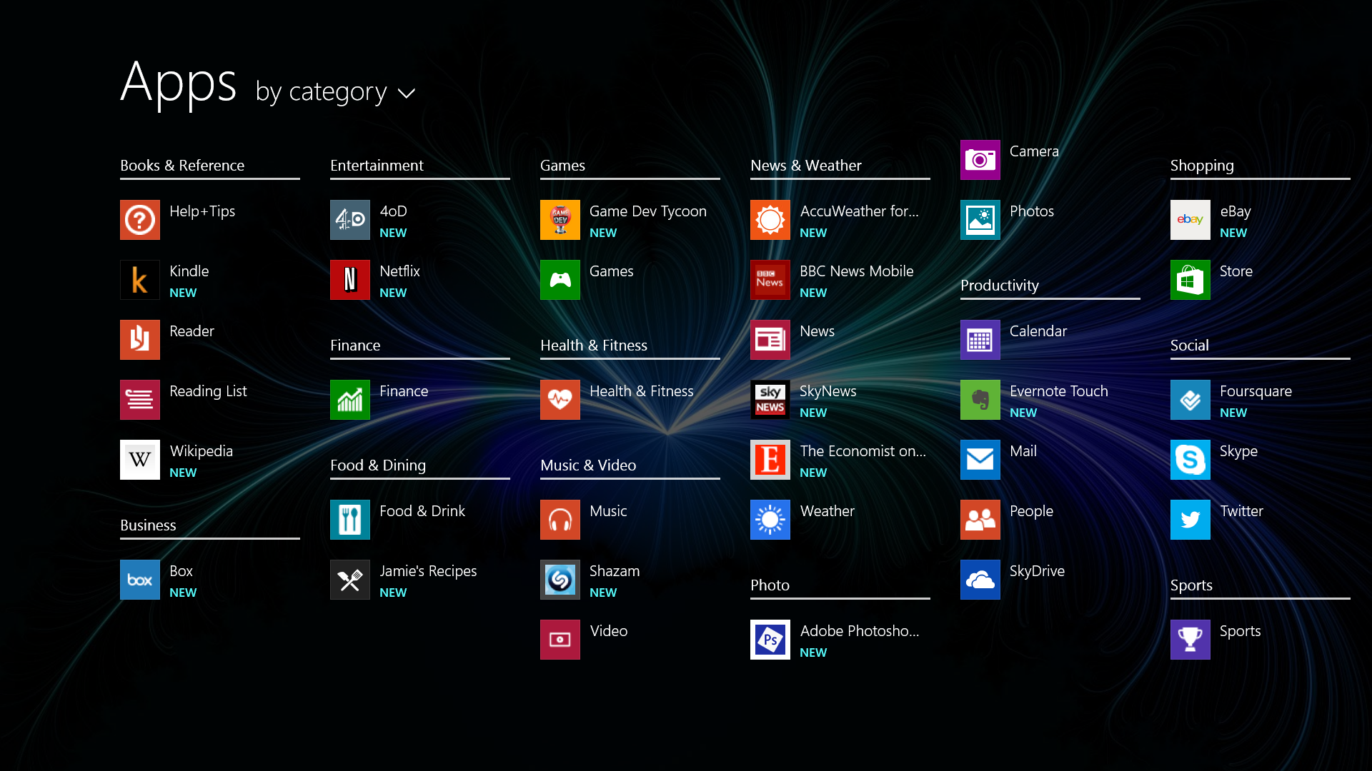Open the Camera app icon
1372x771 pixels.
pyautogui.click(x=980, y=160)
